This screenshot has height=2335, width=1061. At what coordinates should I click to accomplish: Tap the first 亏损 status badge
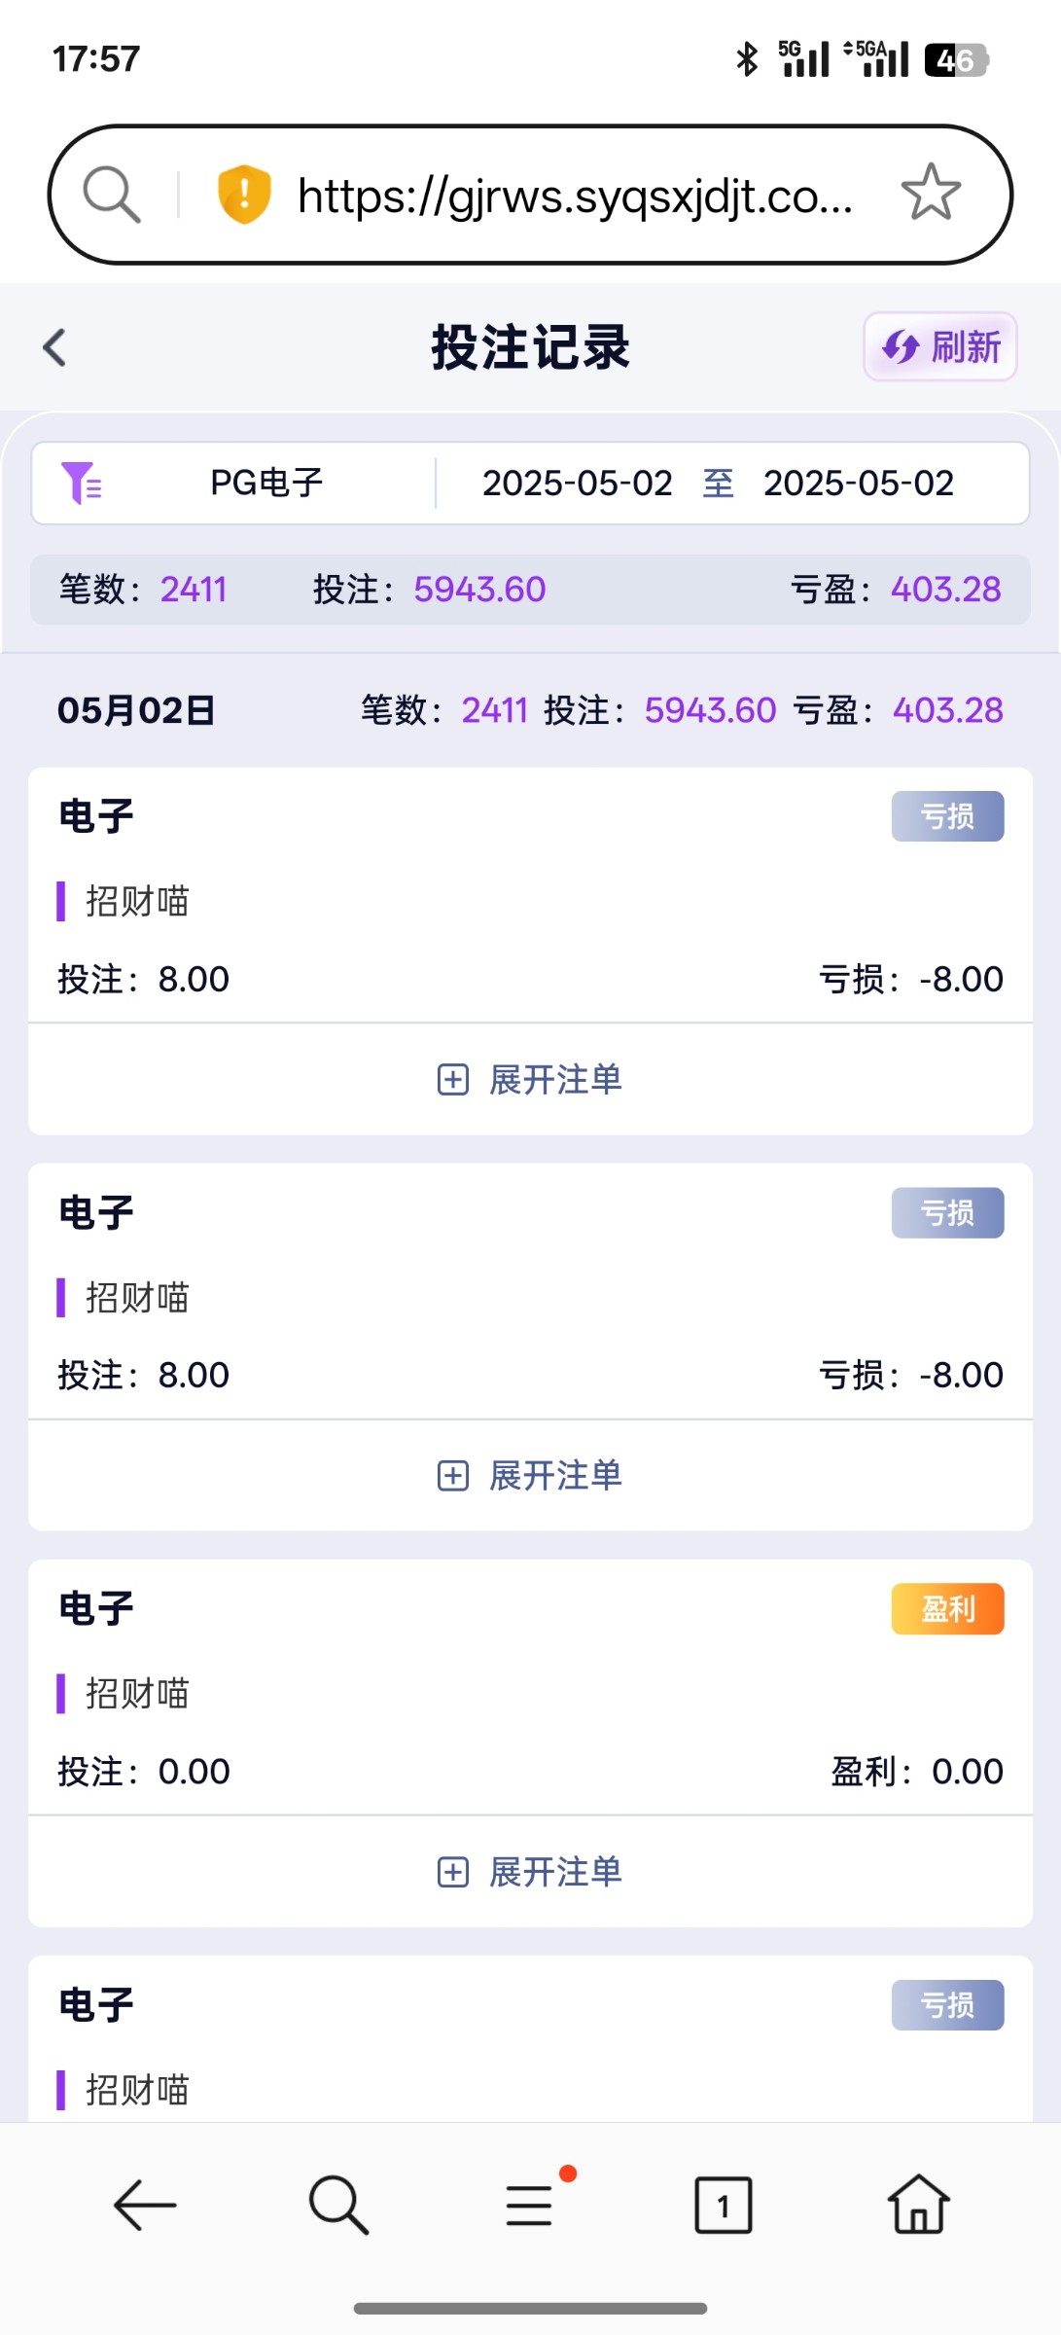tap(947, 816)
